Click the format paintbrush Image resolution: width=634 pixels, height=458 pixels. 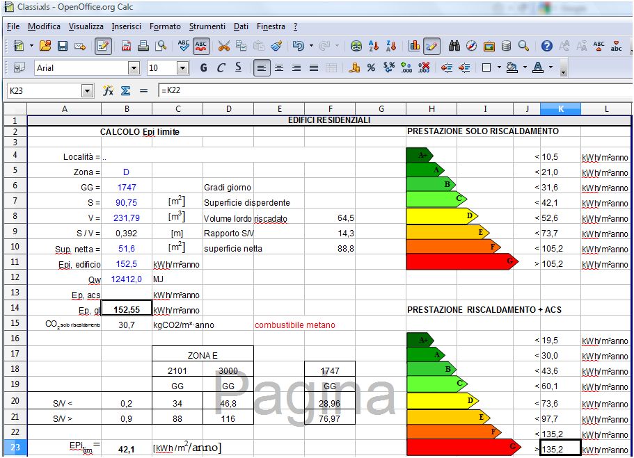coord(276,46)
